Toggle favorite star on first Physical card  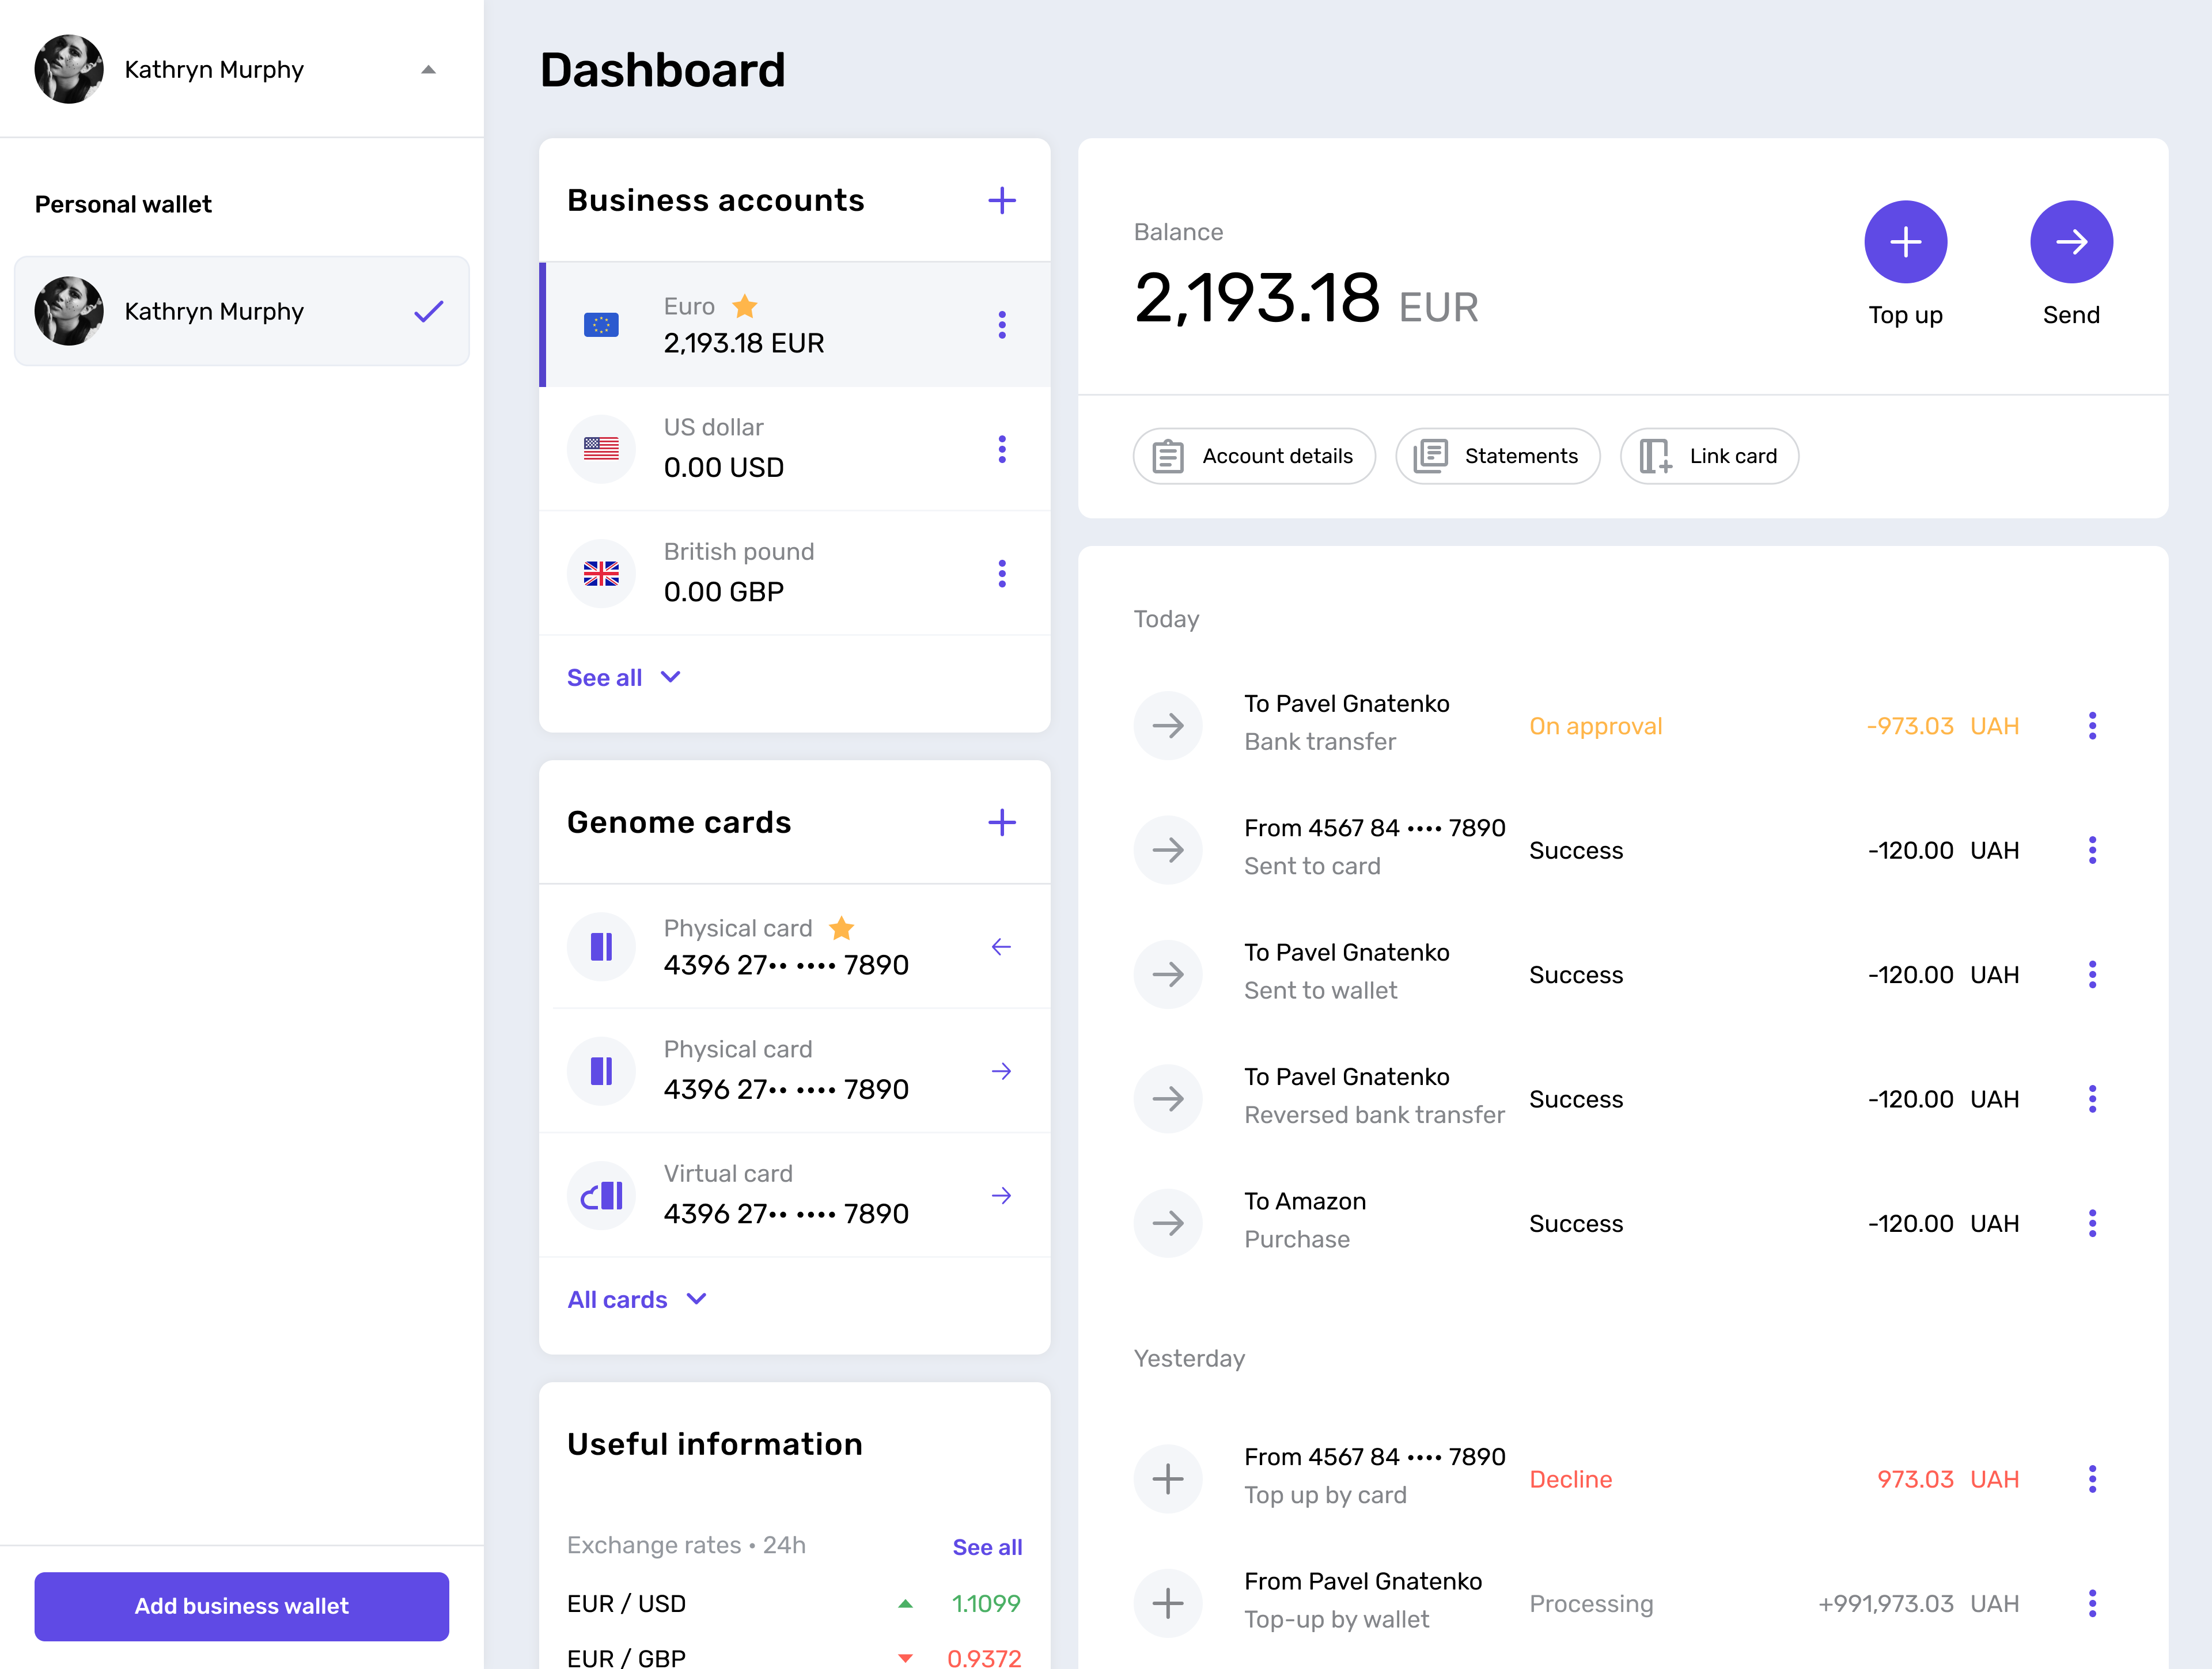841,928
